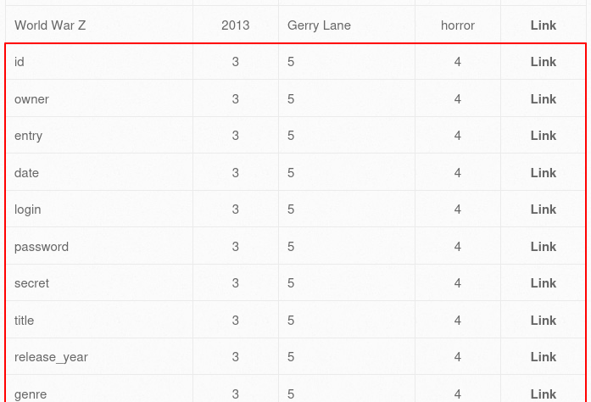Select the secret cell in the table
This screenshot has width=591, height=402.
[99, 282]
